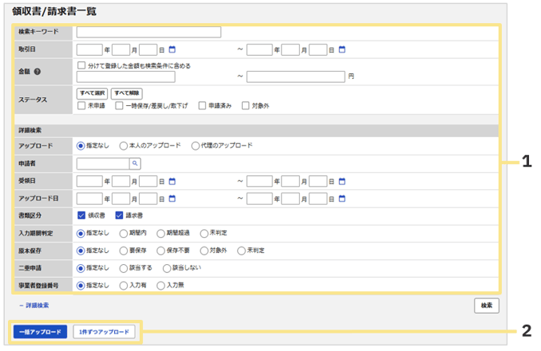Check 分けて登録した金額も検索条件に含める checkbox
This screenshot has height=351, width=541.
pos(81,65)
